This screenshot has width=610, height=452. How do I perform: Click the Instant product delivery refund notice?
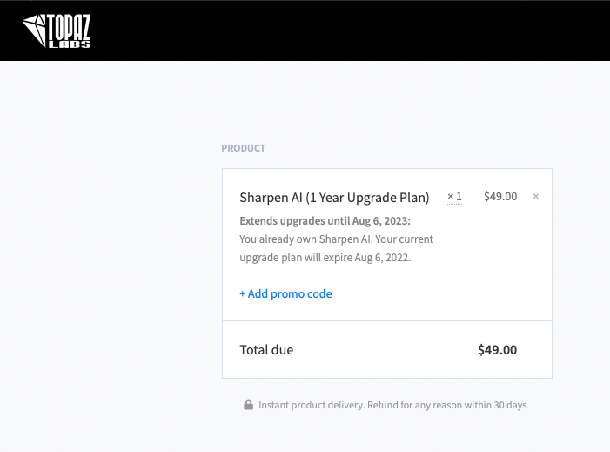pyautogui.click(x=393, y=405)
